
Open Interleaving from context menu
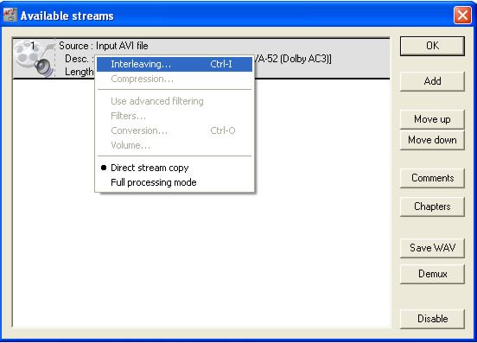pos(175,64)
